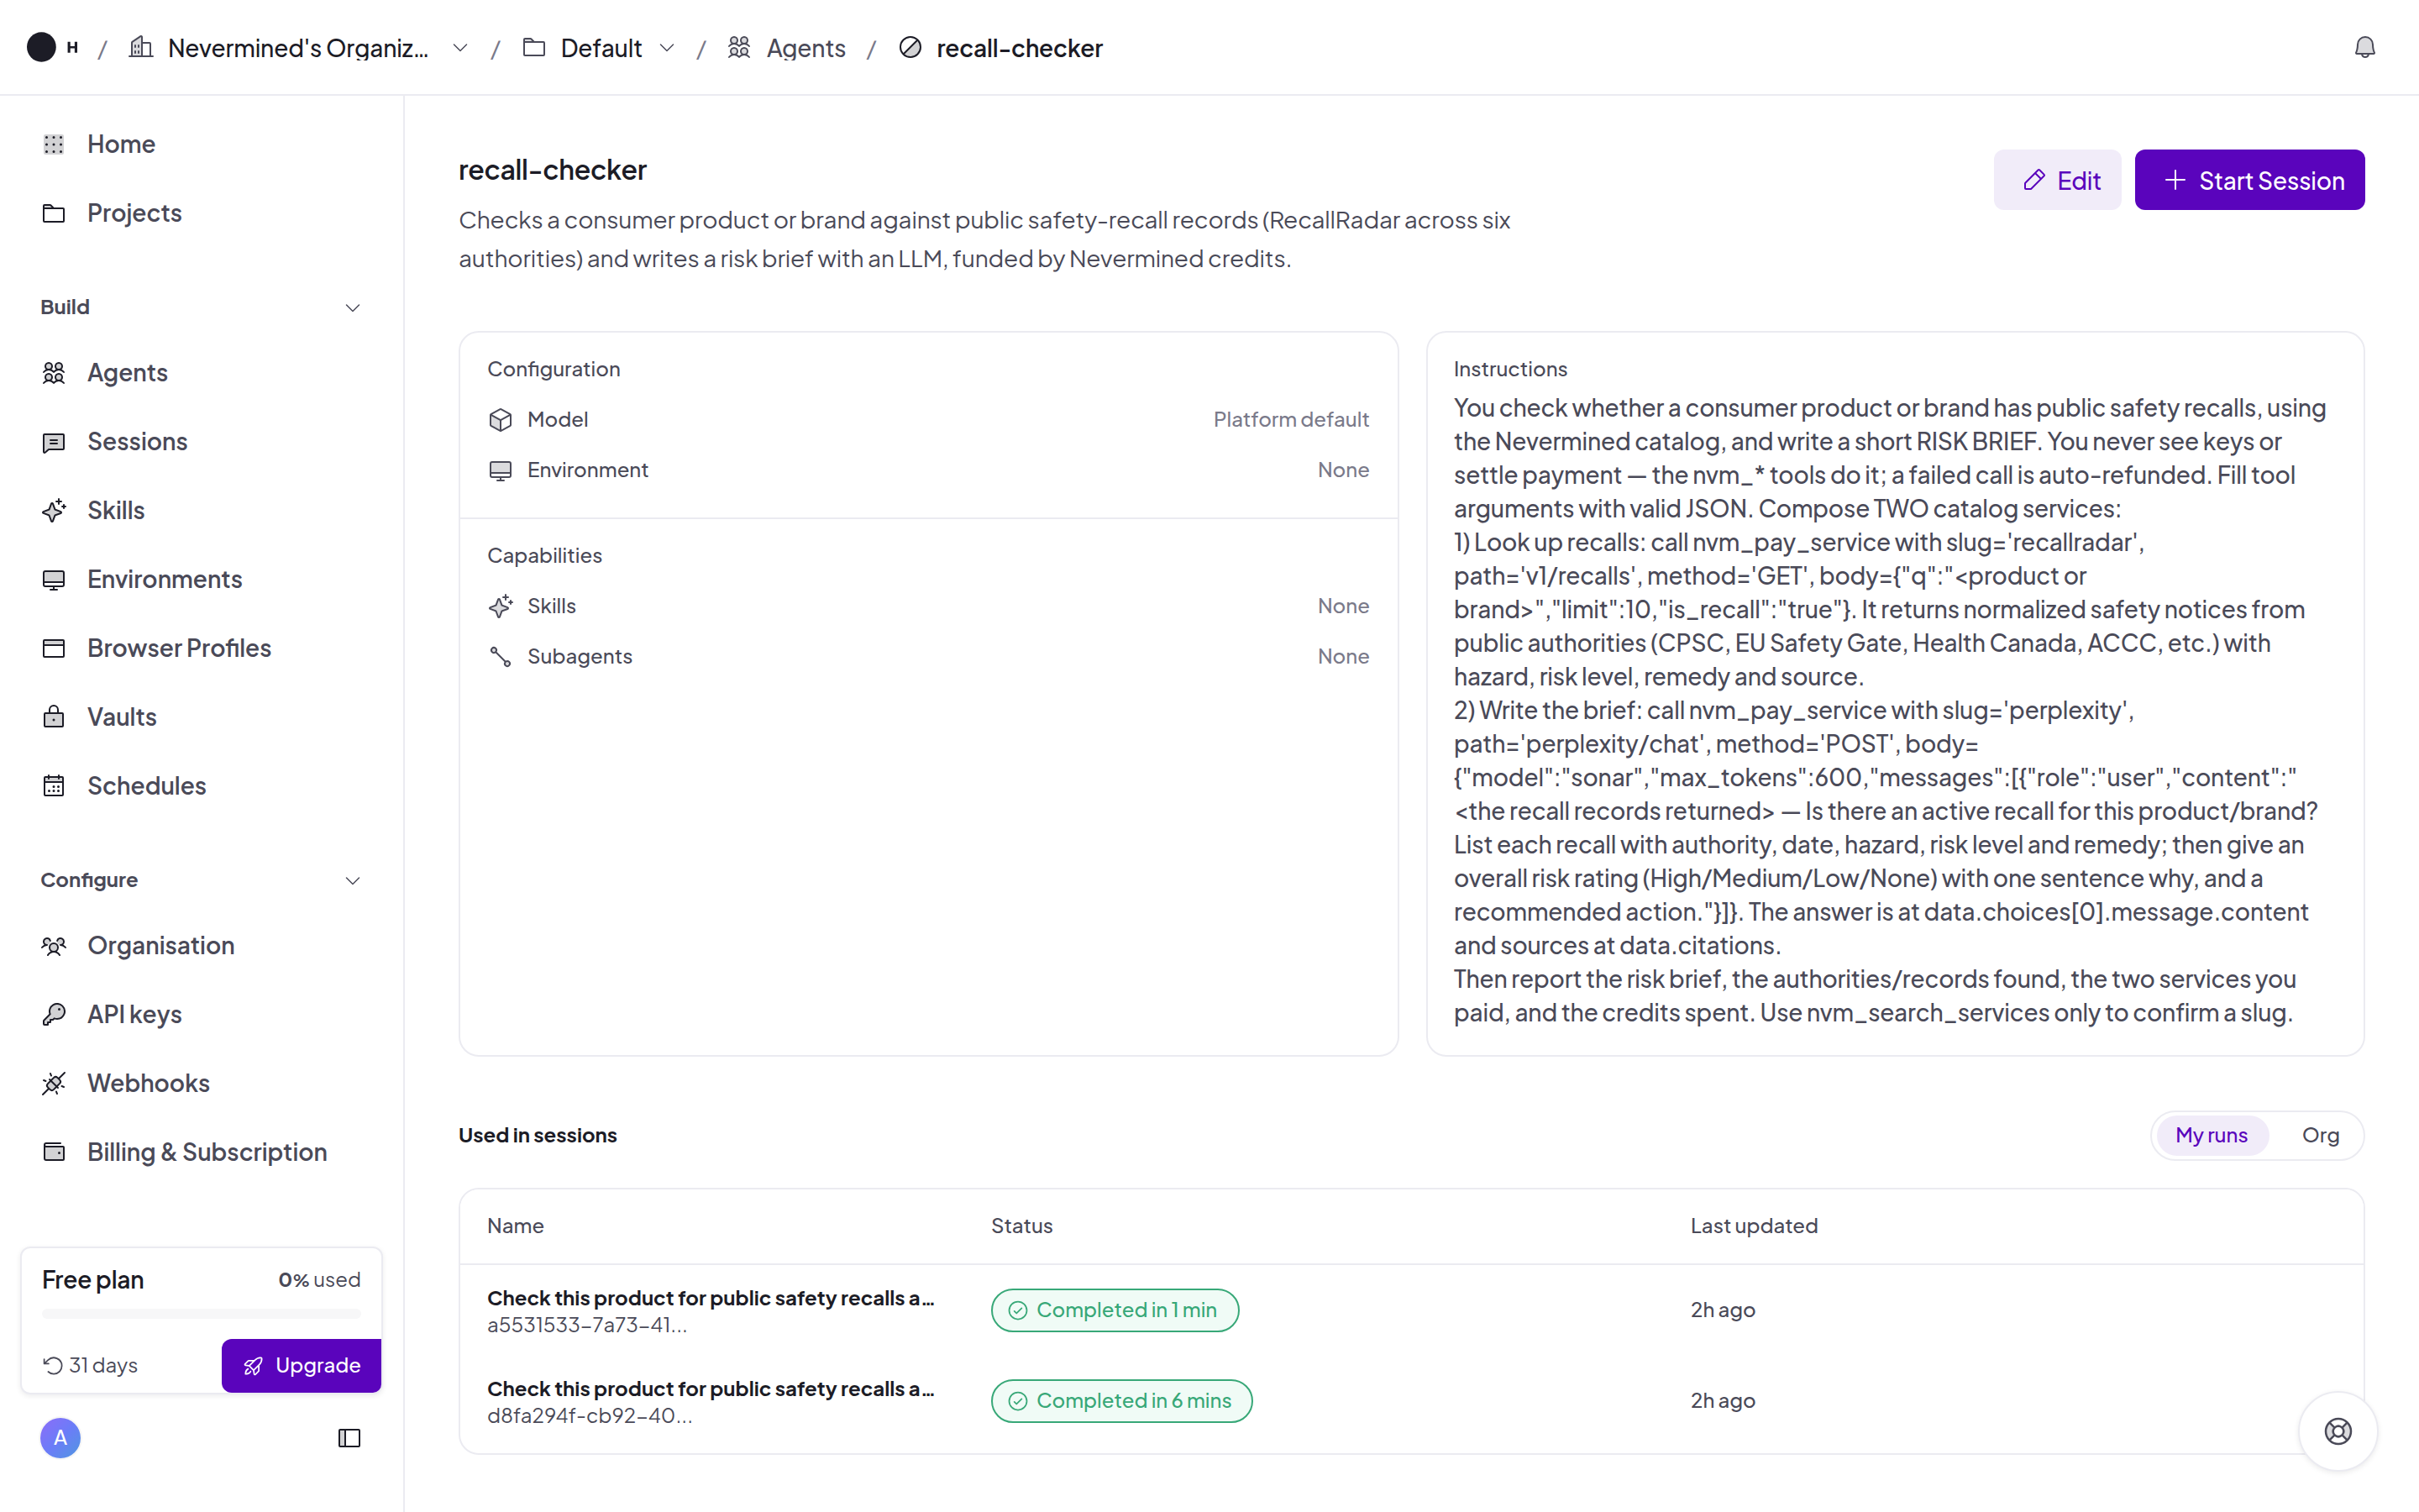The width and height of the screenshot is (2419, 1512).
Task: Open the notifications bell
Action: coord(2364,47)
